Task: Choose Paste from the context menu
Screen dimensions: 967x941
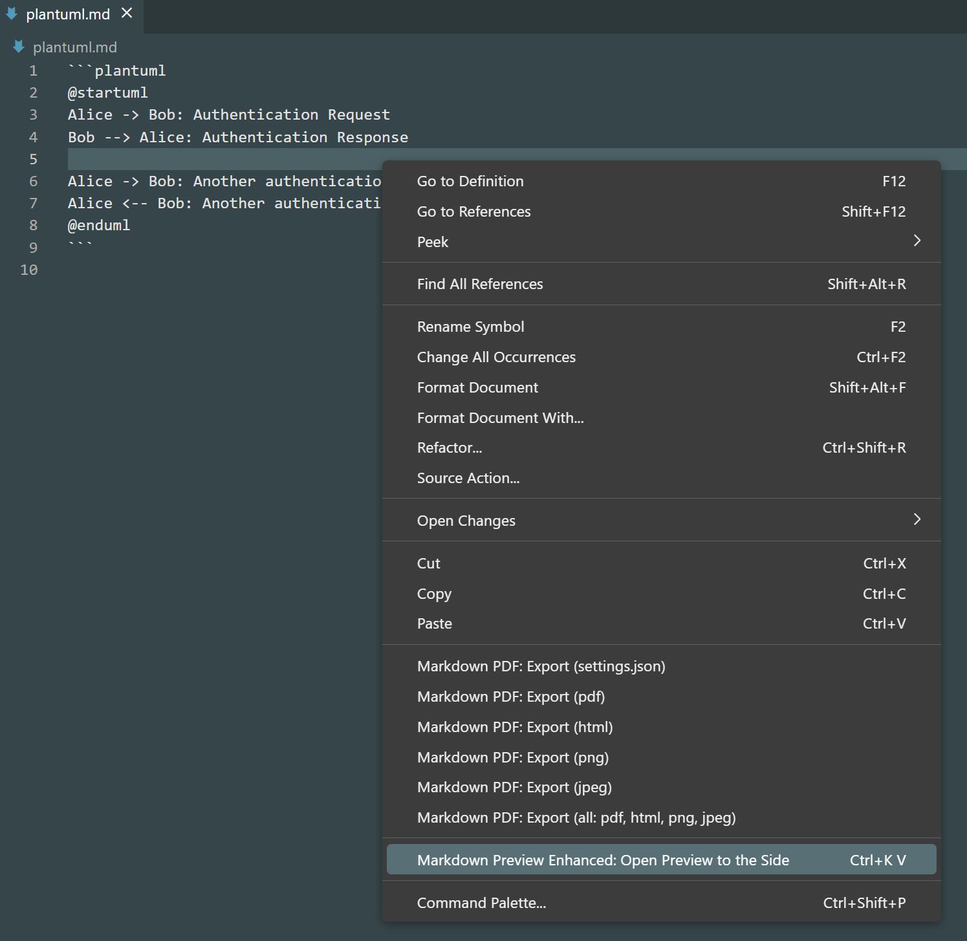Action: (661, 623)
